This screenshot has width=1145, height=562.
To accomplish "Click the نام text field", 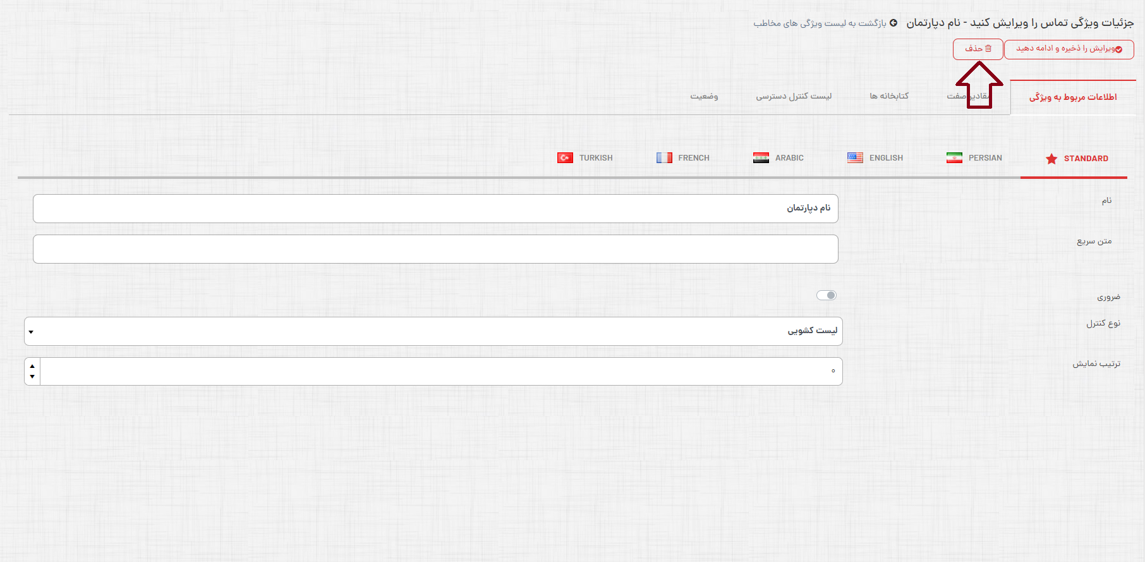I will tap(435, 209).
